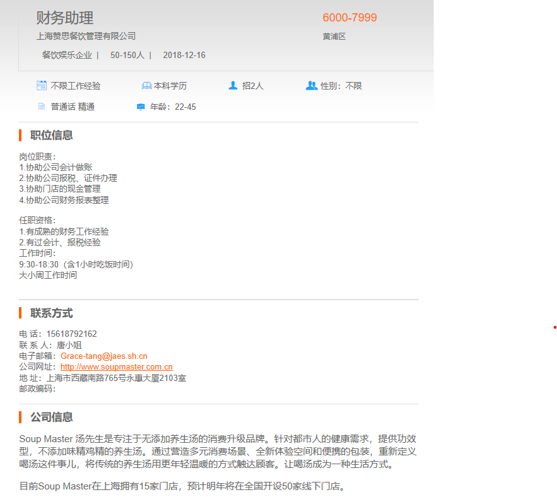Click company name 上海赞思餐饮管理有限公司
The width and height of the screenshot is (557, 497).
[86, 37]
